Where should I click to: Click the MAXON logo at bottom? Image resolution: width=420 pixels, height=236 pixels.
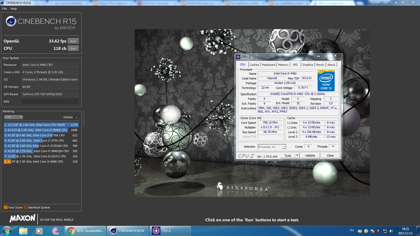pos(23,218)
